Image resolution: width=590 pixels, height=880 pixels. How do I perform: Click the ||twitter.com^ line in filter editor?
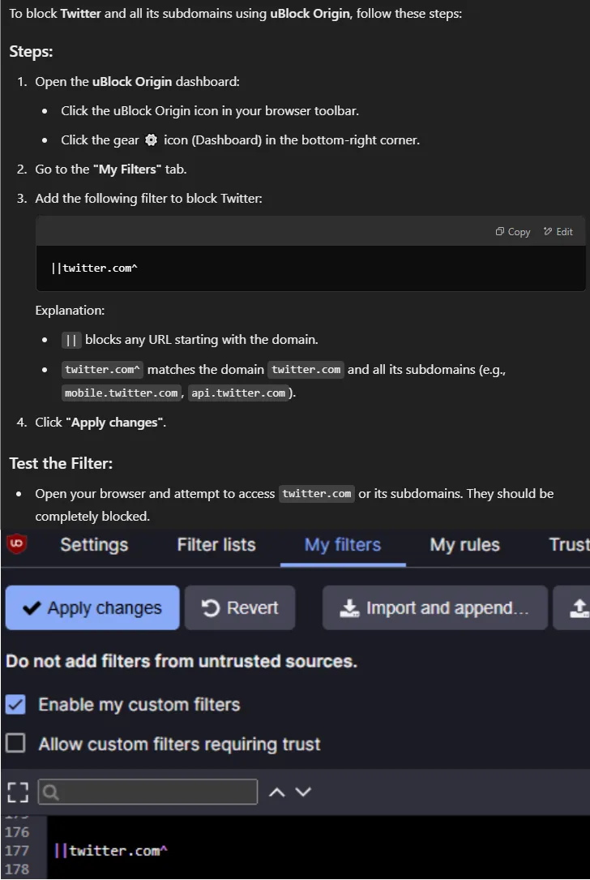[111, 850]
